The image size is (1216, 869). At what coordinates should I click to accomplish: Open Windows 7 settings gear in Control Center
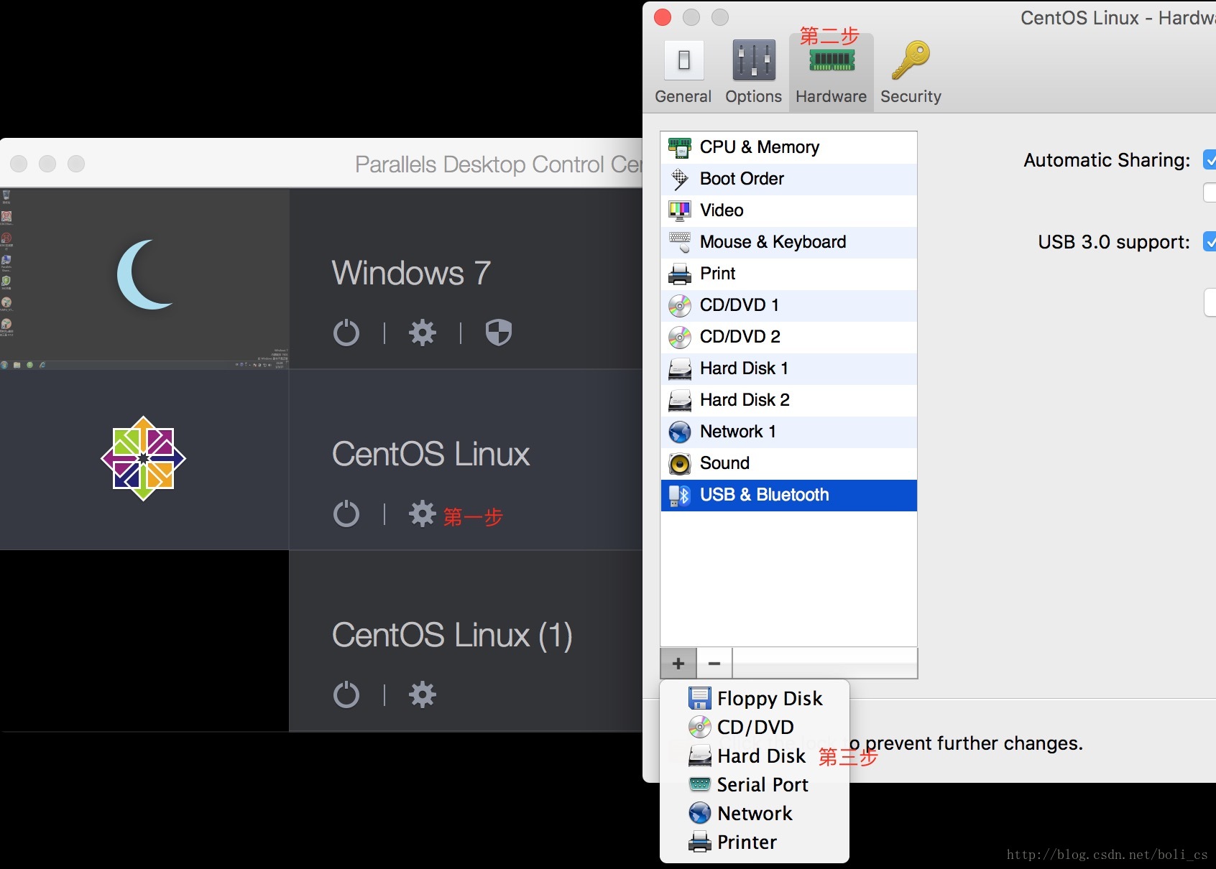(423, 333)
